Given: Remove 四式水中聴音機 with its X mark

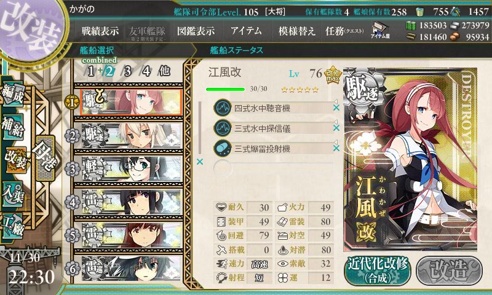Looking at the screenshot, I should [336, 108].
